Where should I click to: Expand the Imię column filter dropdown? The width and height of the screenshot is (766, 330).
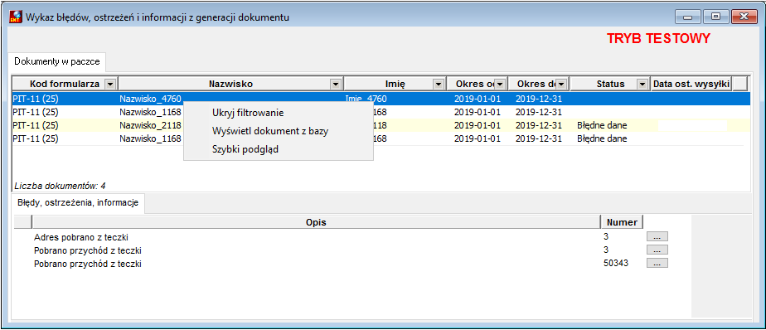[439, 84]
